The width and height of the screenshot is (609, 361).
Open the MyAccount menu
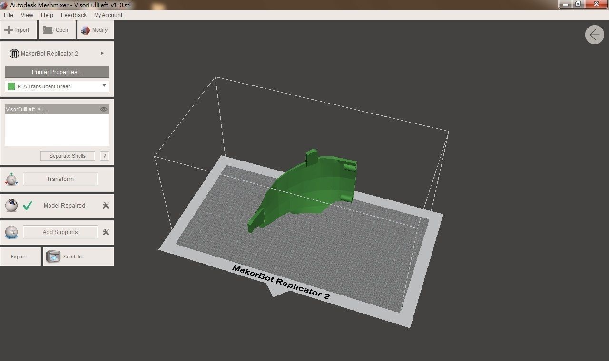108,15
